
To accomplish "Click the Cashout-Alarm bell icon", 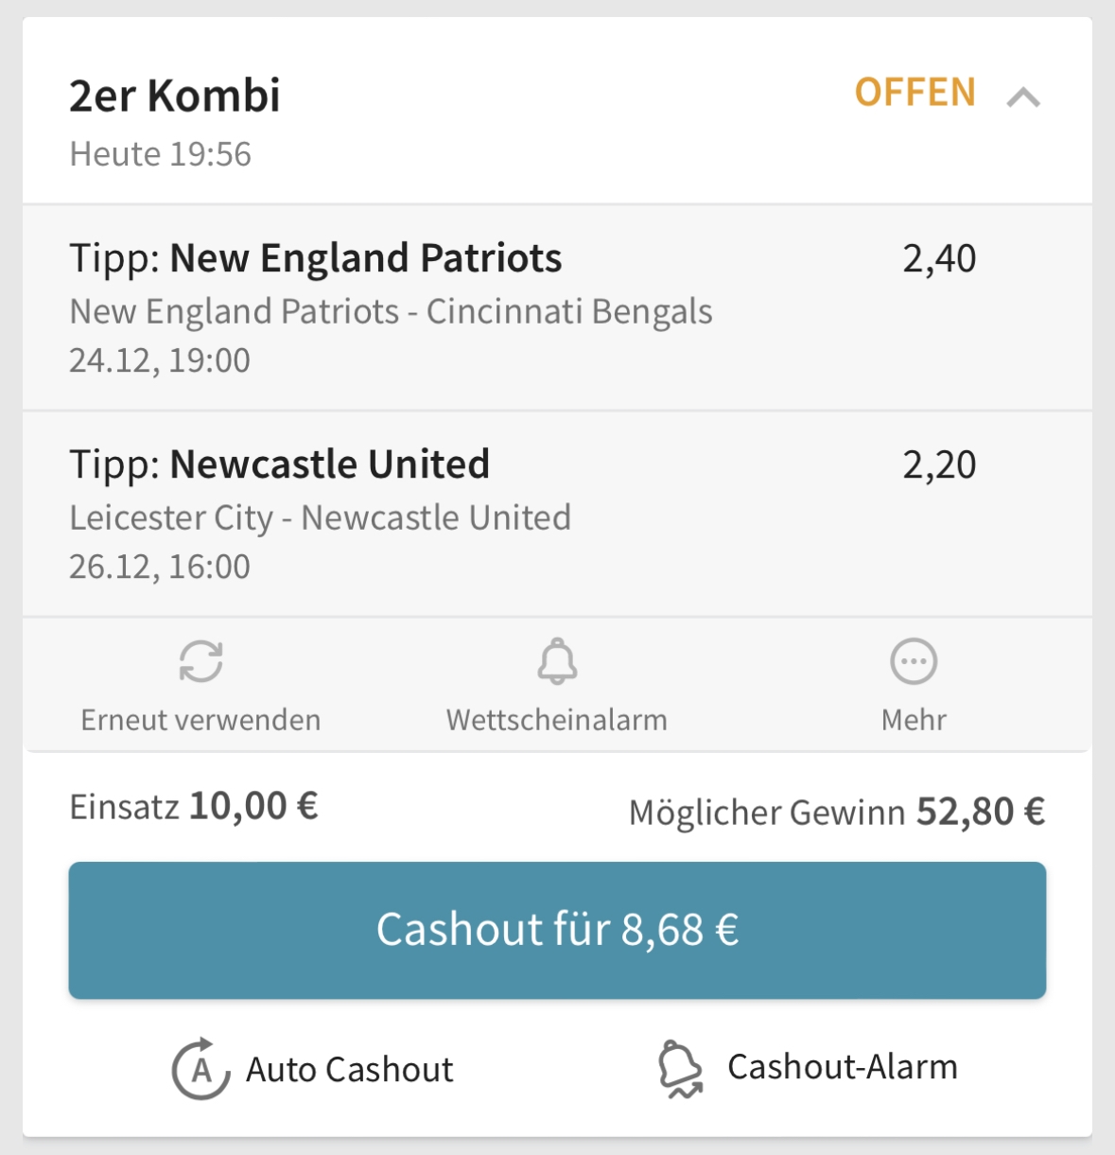I will tap(680, 1069).
